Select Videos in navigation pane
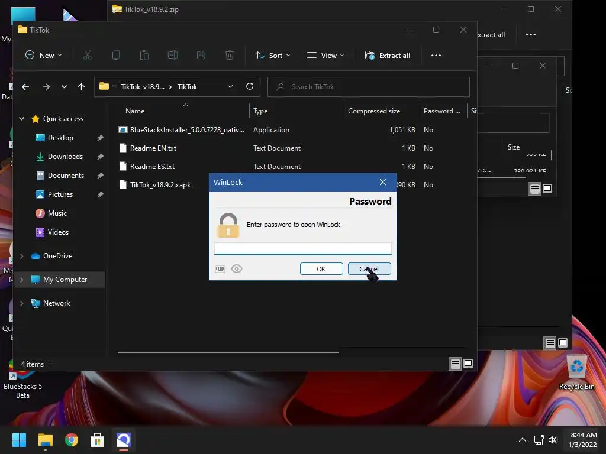This screenshot has width=606, height=454. point(58,232)
